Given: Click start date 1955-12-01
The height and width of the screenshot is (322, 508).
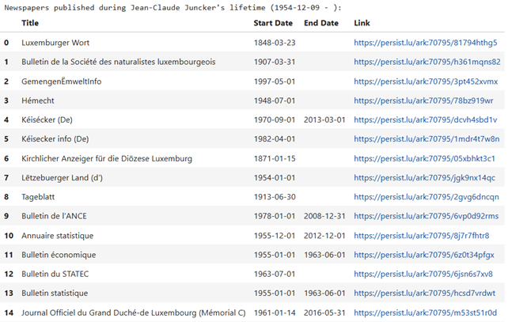Looking at the screenshot, I should [275, 236].
